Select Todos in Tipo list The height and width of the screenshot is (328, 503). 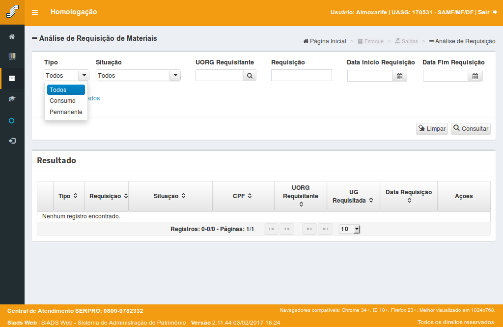(66, 90)
